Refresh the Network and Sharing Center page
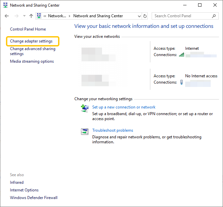Screen dimensions: 223x207 145,16
